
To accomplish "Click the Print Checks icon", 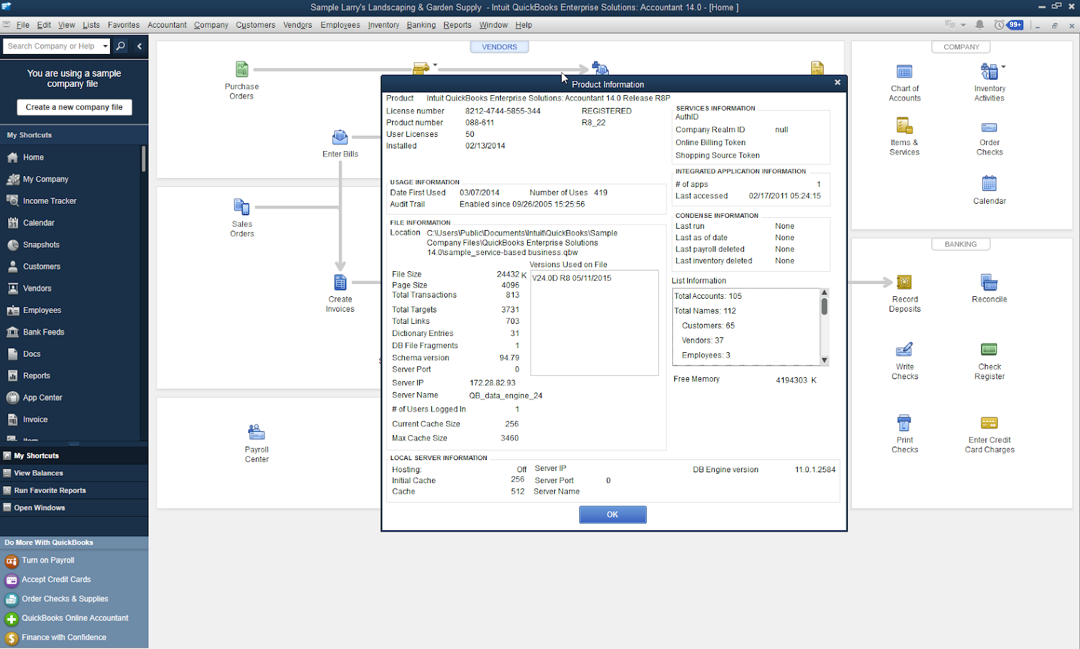I will click(905, 423).
